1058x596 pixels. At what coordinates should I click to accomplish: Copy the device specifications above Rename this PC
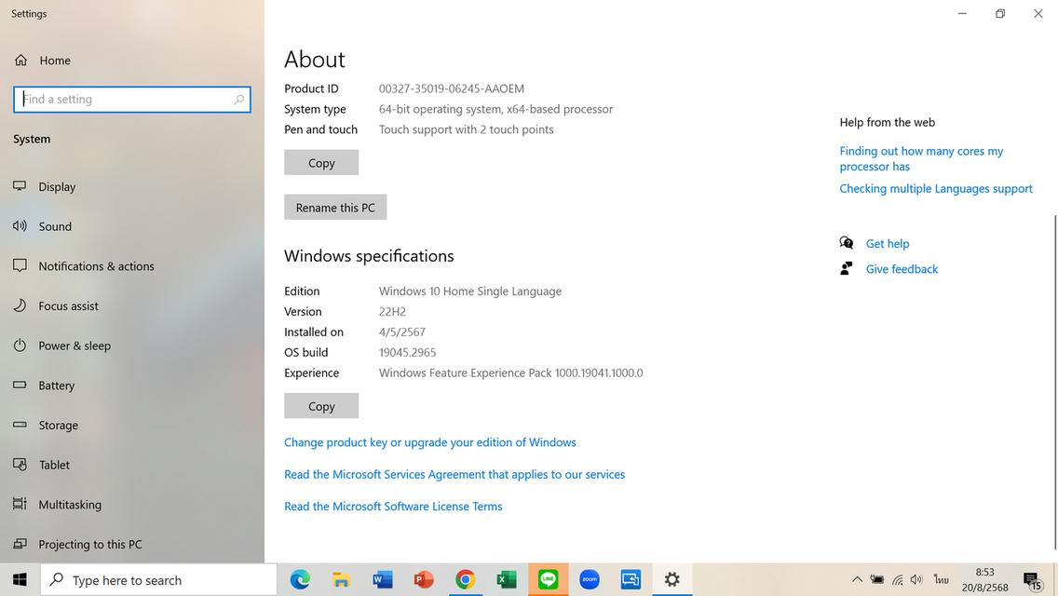pos(321,163)
